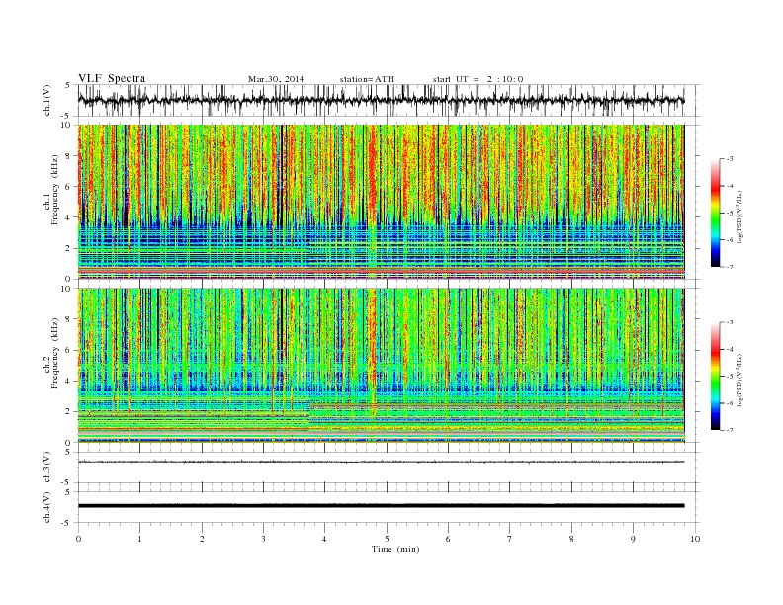The height and width of the screenshot is (605, 783).
Task: Click the "8" kHz tick on ch.2 frequency axis
Action: [68, 319]
